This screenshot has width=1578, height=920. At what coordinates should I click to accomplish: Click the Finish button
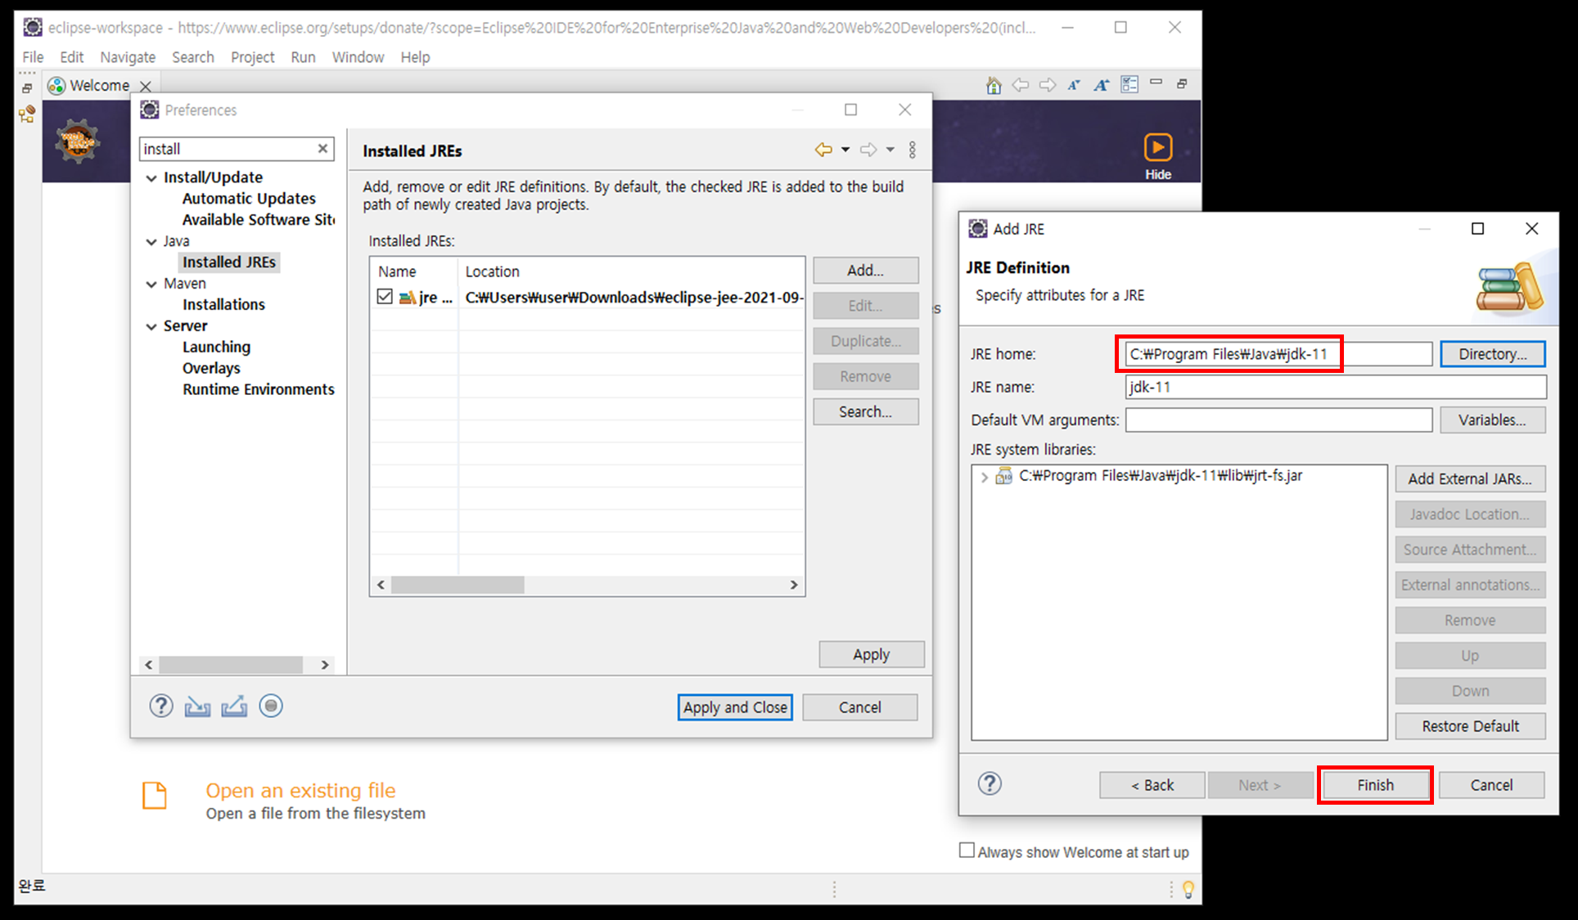tap(1374, 785)
